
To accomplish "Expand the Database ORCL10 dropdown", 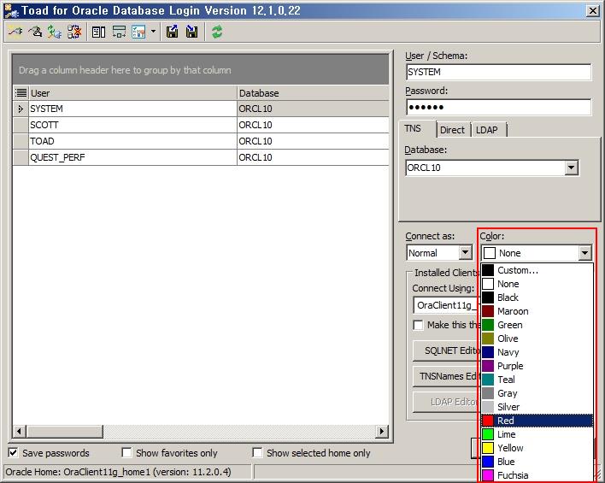I will point(572,168).
